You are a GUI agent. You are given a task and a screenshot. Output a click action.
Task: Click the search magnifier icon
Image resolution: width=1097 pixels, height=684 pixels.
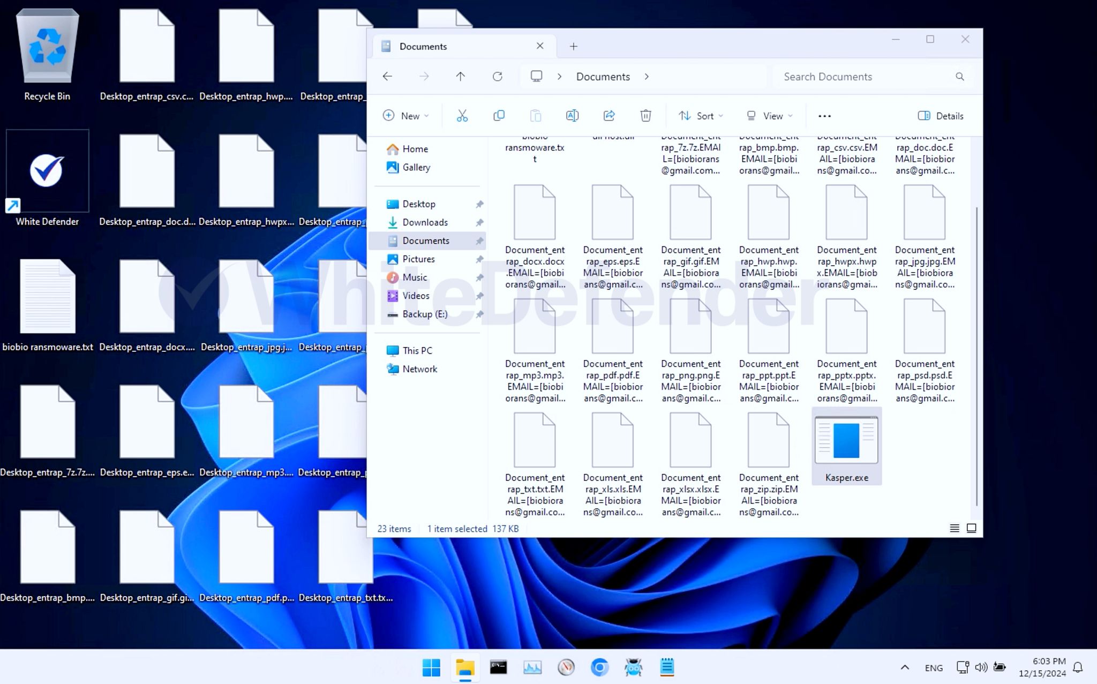click(x=959, y=77)
